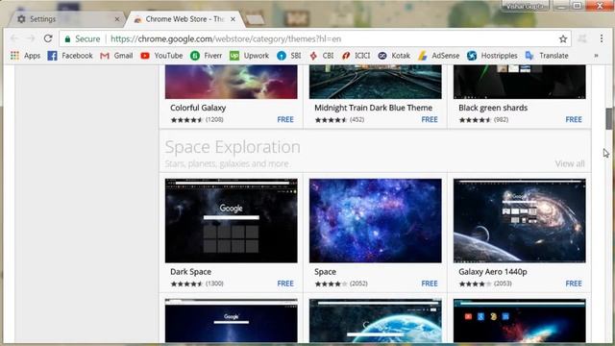
Task: Open the Galaxy Aero 1440p thumbnail
Action: (x=519, y=220)
